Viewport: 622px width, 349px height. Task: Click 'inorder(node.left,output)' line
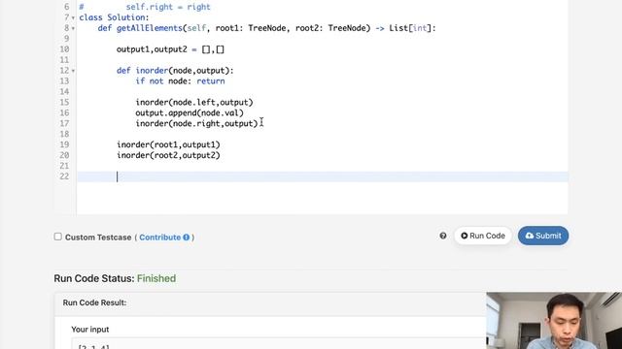tap(194, 103)
